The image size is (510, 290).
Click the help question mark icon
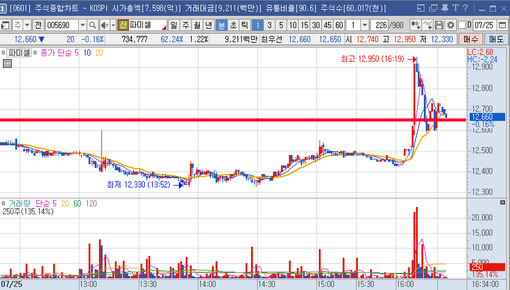(x=465, y=8)
